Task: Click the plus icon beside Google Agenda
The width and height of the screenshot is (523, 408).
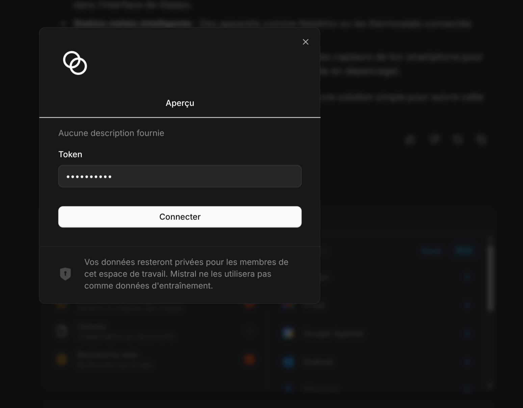Action: [x=467, y=334]
